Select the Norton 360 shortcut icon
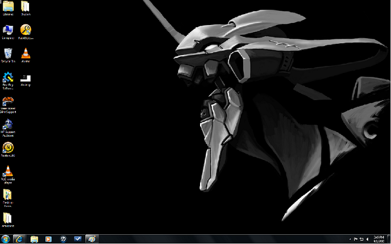Screen dimensions: 391x244 pyautogui.click(x=8, y=150)
